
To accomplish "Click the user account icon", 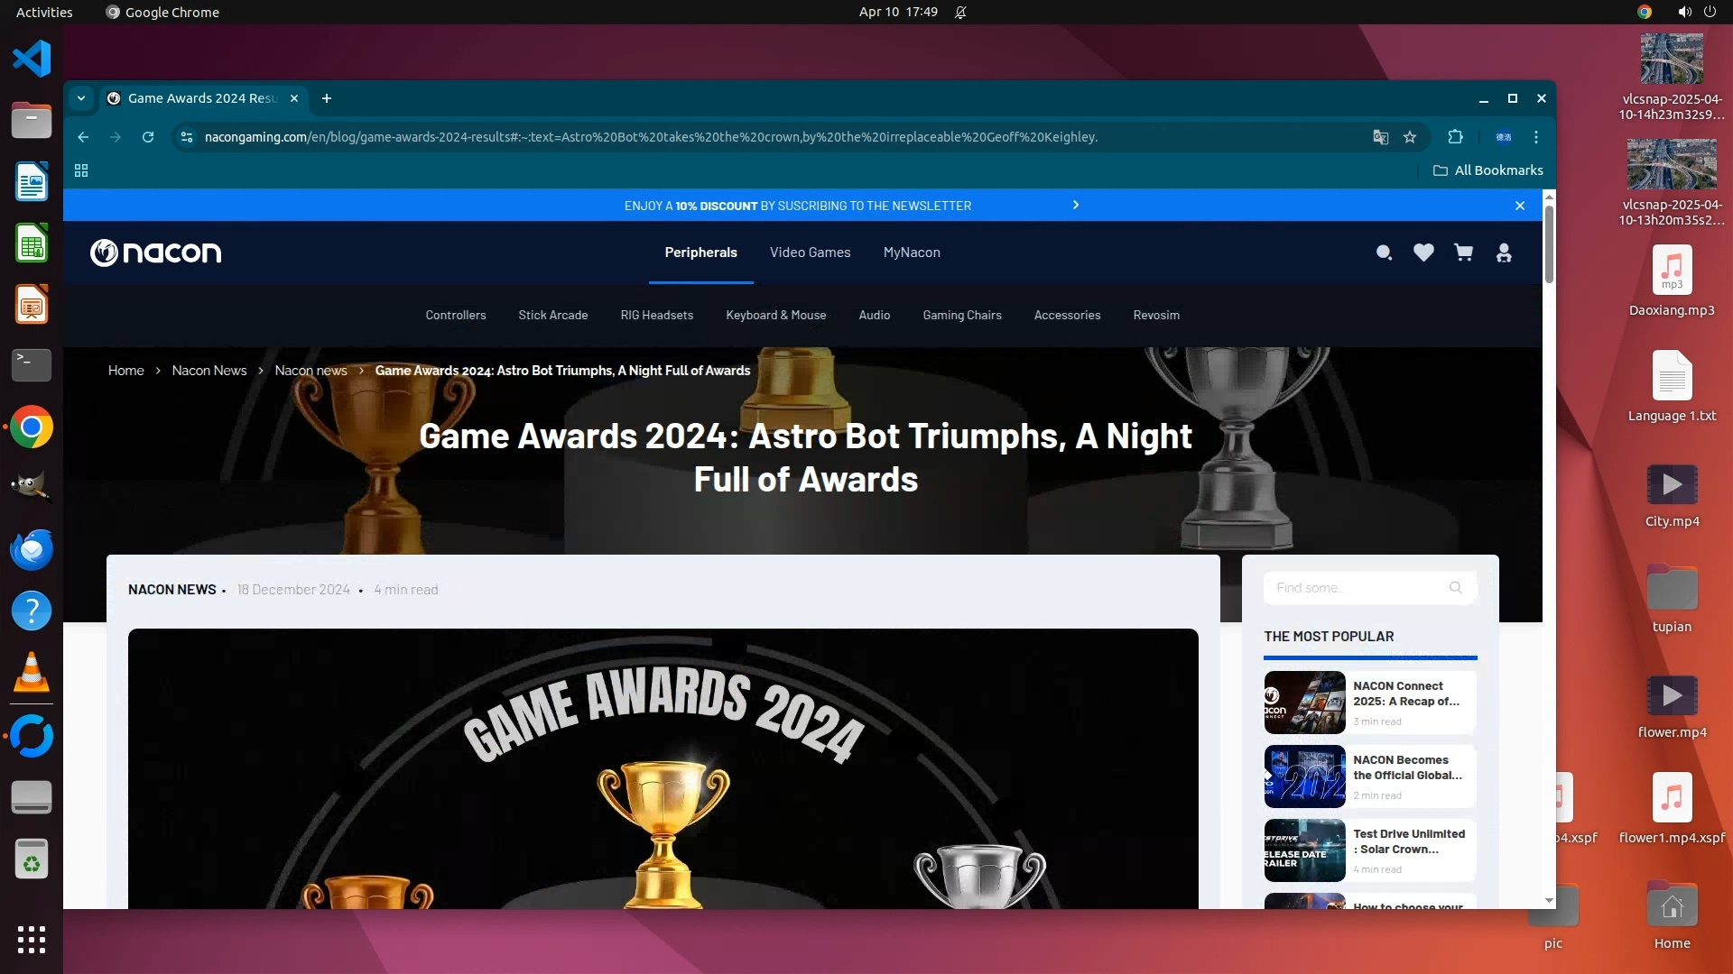I will tap(1504, 253).
